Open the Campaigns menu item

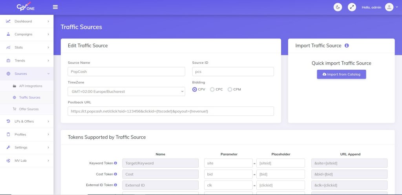(27, 34)
